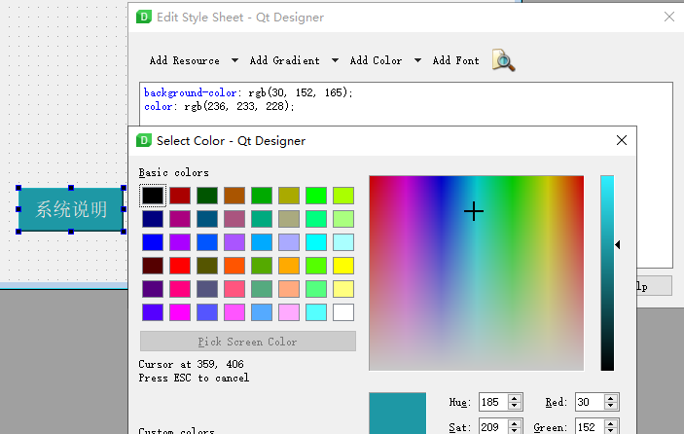
Task: Select the purple swatch in third row
Action: click(180, 242)
